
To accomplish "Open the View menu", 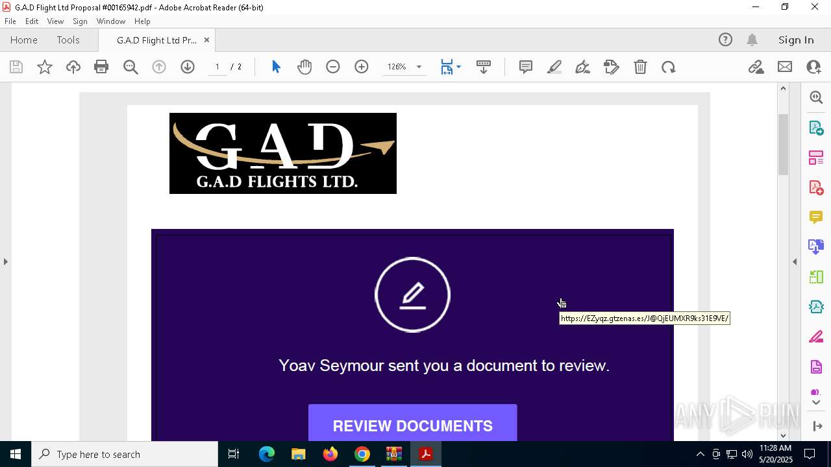I will point(55,21).
